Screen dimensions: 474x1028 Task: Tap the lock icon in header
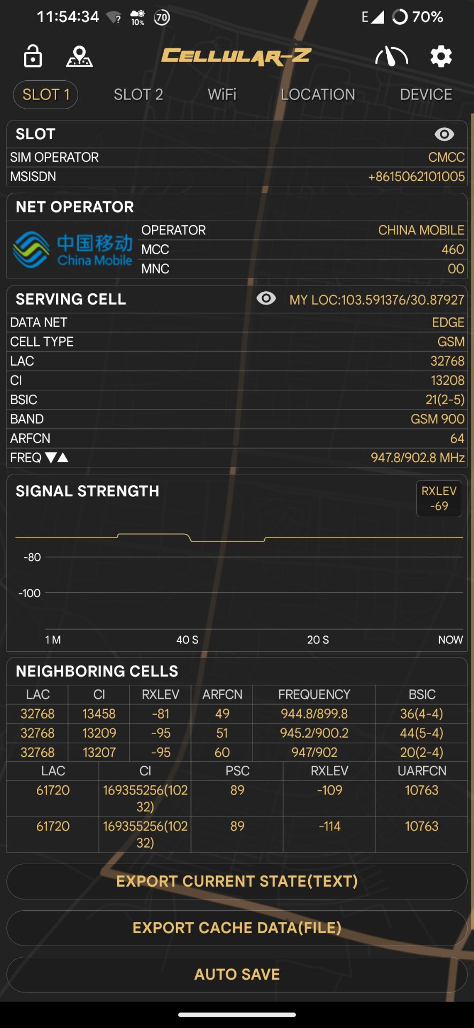(33, 56)
